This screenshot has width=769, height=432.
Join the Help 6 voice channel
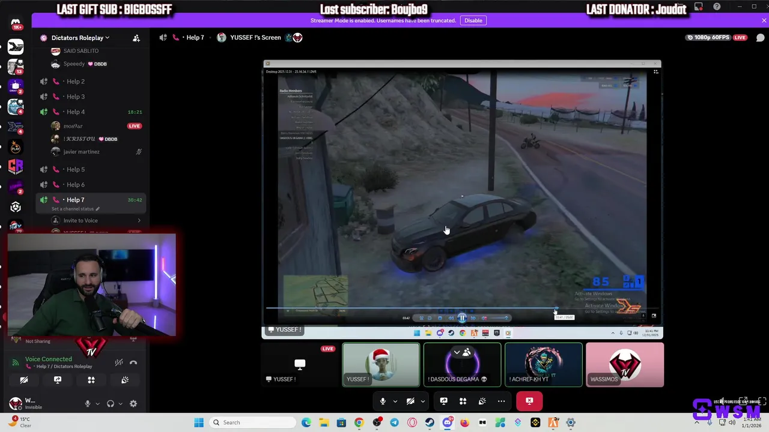click(x=90, y=185)
